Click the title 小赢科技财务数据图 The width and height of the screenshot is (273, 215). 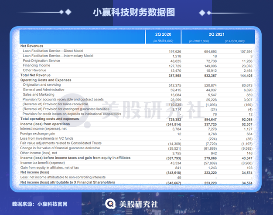tap(134, 12)
